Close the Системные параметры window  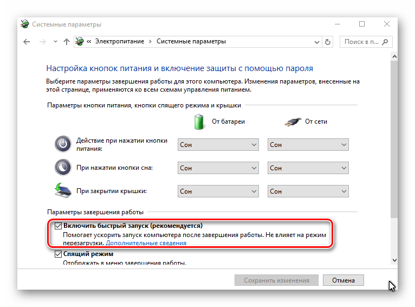click(x=387, y=24)
